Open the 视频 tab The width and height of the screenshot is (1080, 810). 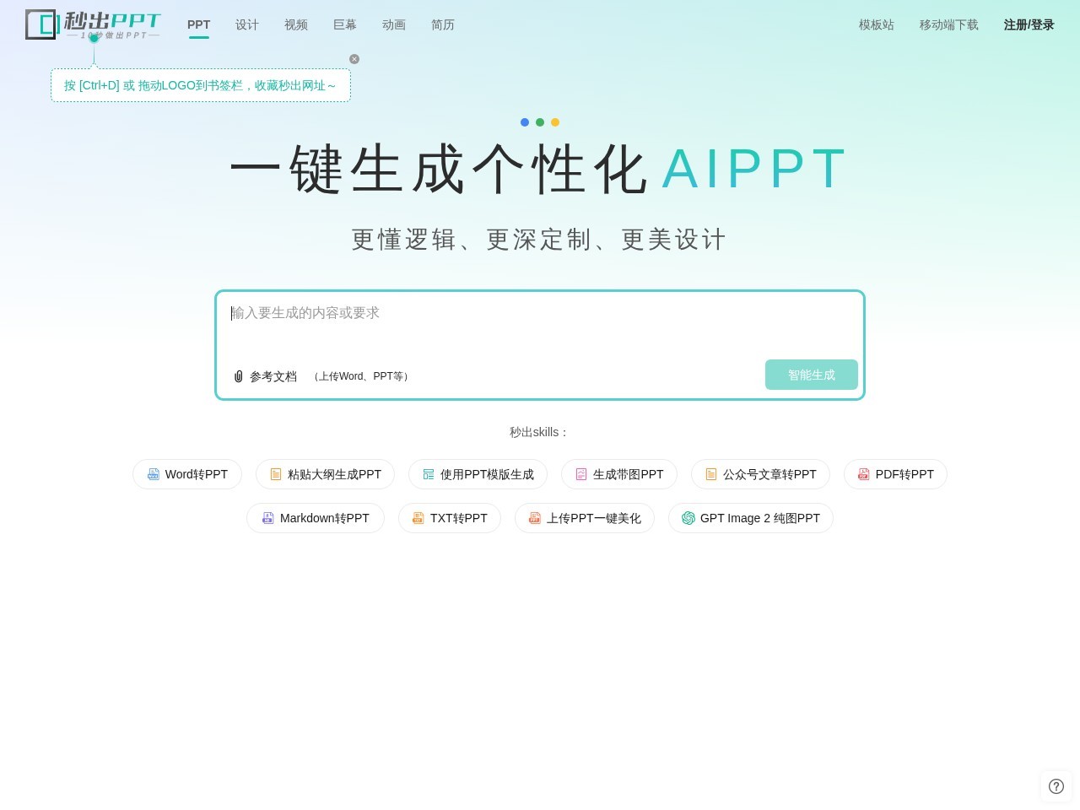coord(296,24)
